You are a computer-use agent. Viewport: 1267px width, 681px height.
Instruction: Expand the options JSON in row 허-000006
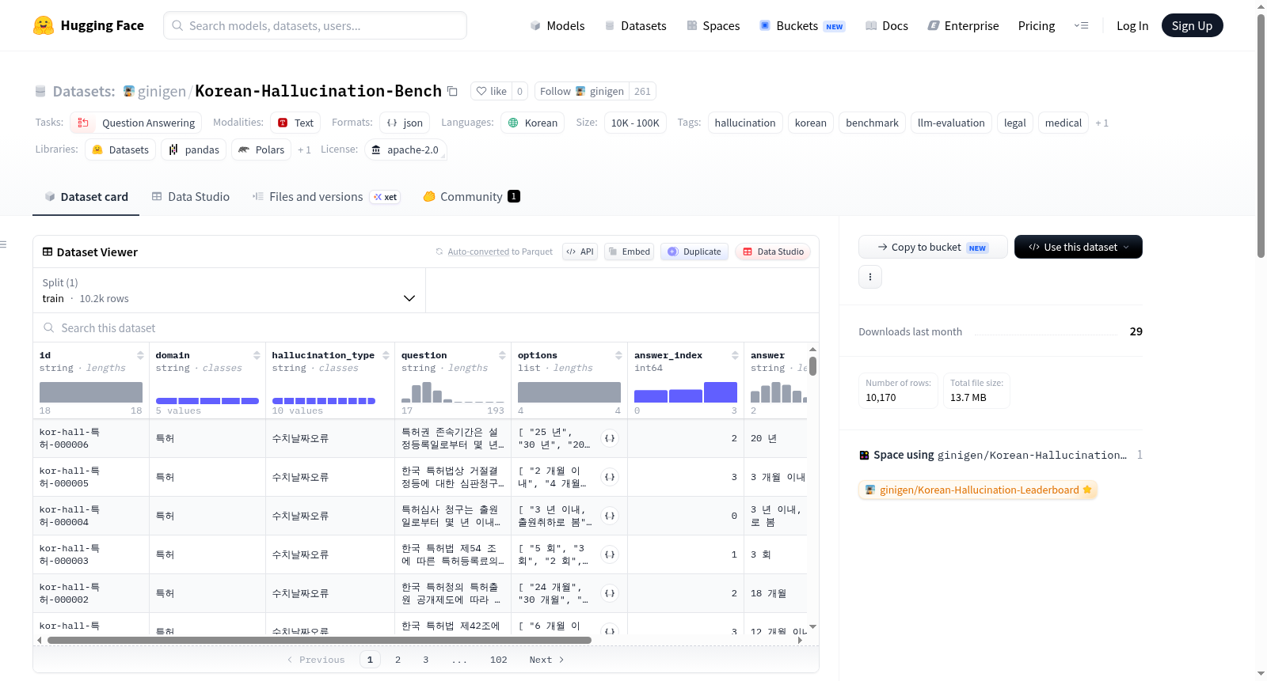(x=610, y=438)
